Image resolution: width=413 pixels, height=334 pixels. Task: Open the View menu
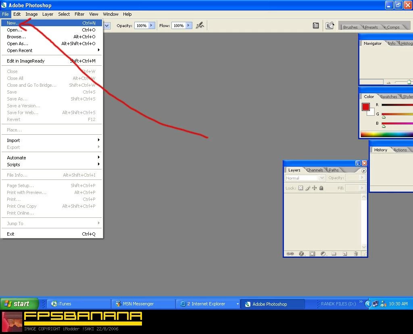click(94, 14)
